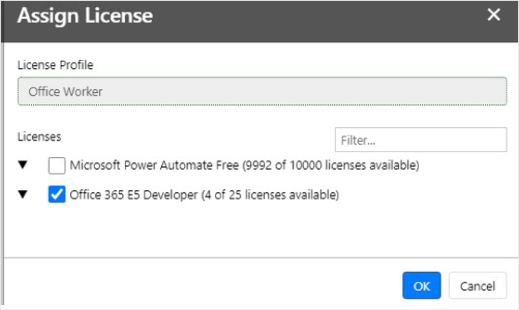Close the Assign License dialog

click(493, 14)
